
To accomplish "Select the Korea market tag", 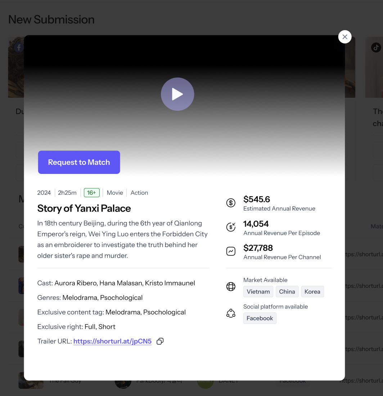I will pos(312,292).
